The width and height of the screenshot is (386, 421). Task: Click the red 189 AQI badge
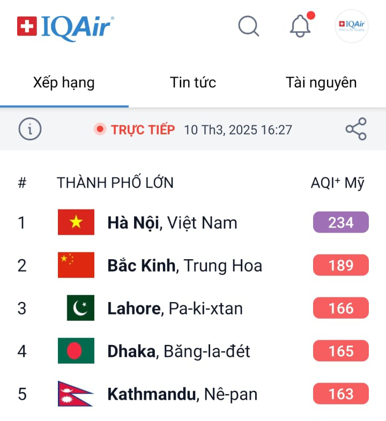pyautogui.click(x=341, y=265)
